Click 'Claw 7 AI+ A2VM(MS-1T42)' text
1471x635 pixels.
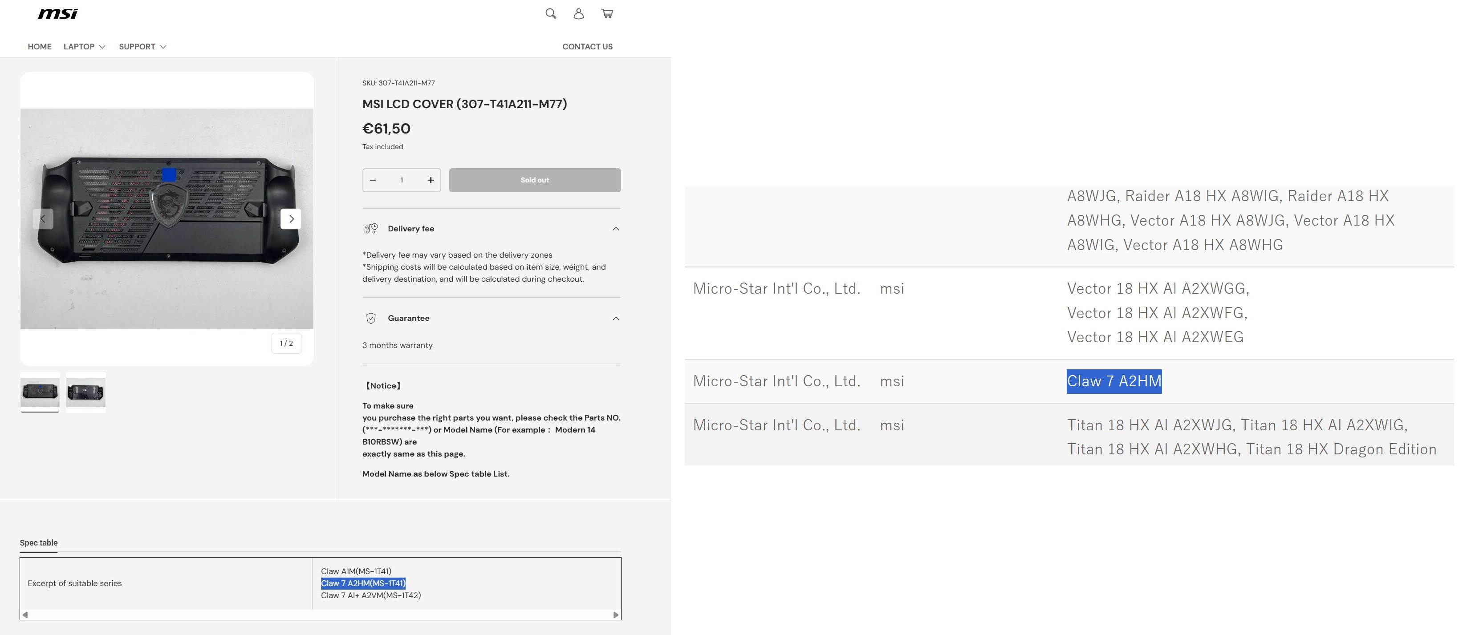point(371,595)
